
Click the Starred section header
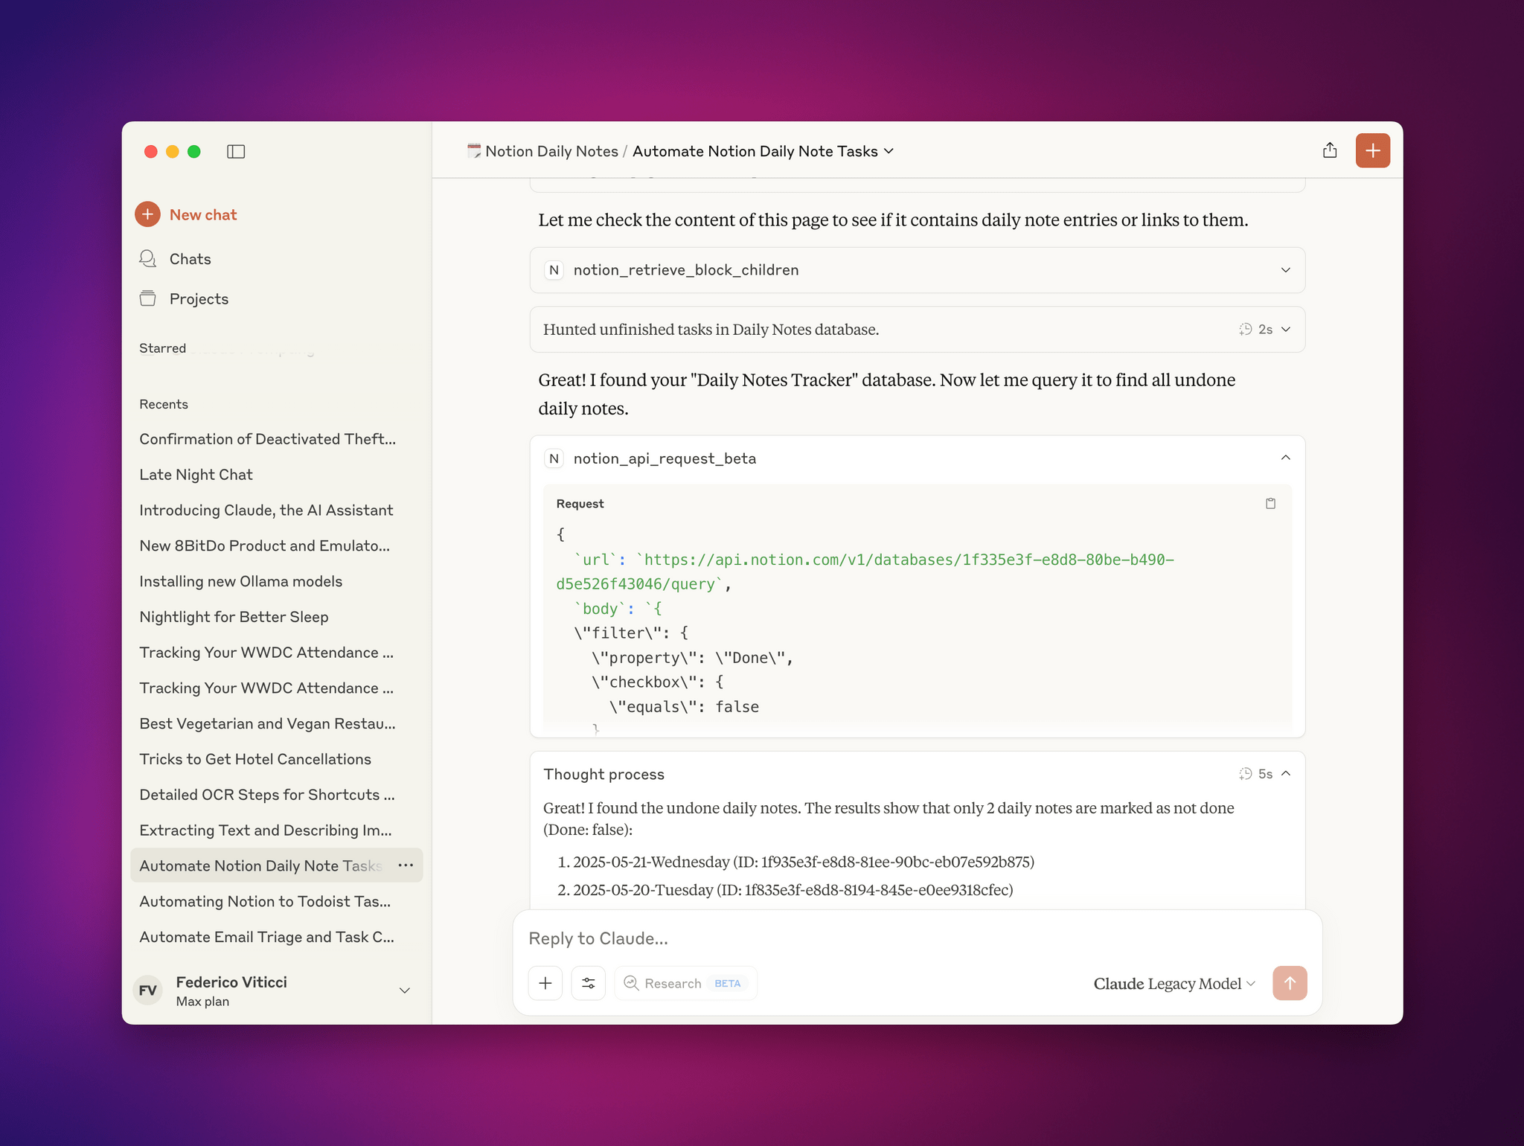coord(162,348)
